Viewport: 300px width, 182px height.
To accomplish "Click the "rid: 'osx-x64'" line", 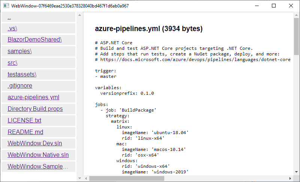I will click(x=140, y=155).
